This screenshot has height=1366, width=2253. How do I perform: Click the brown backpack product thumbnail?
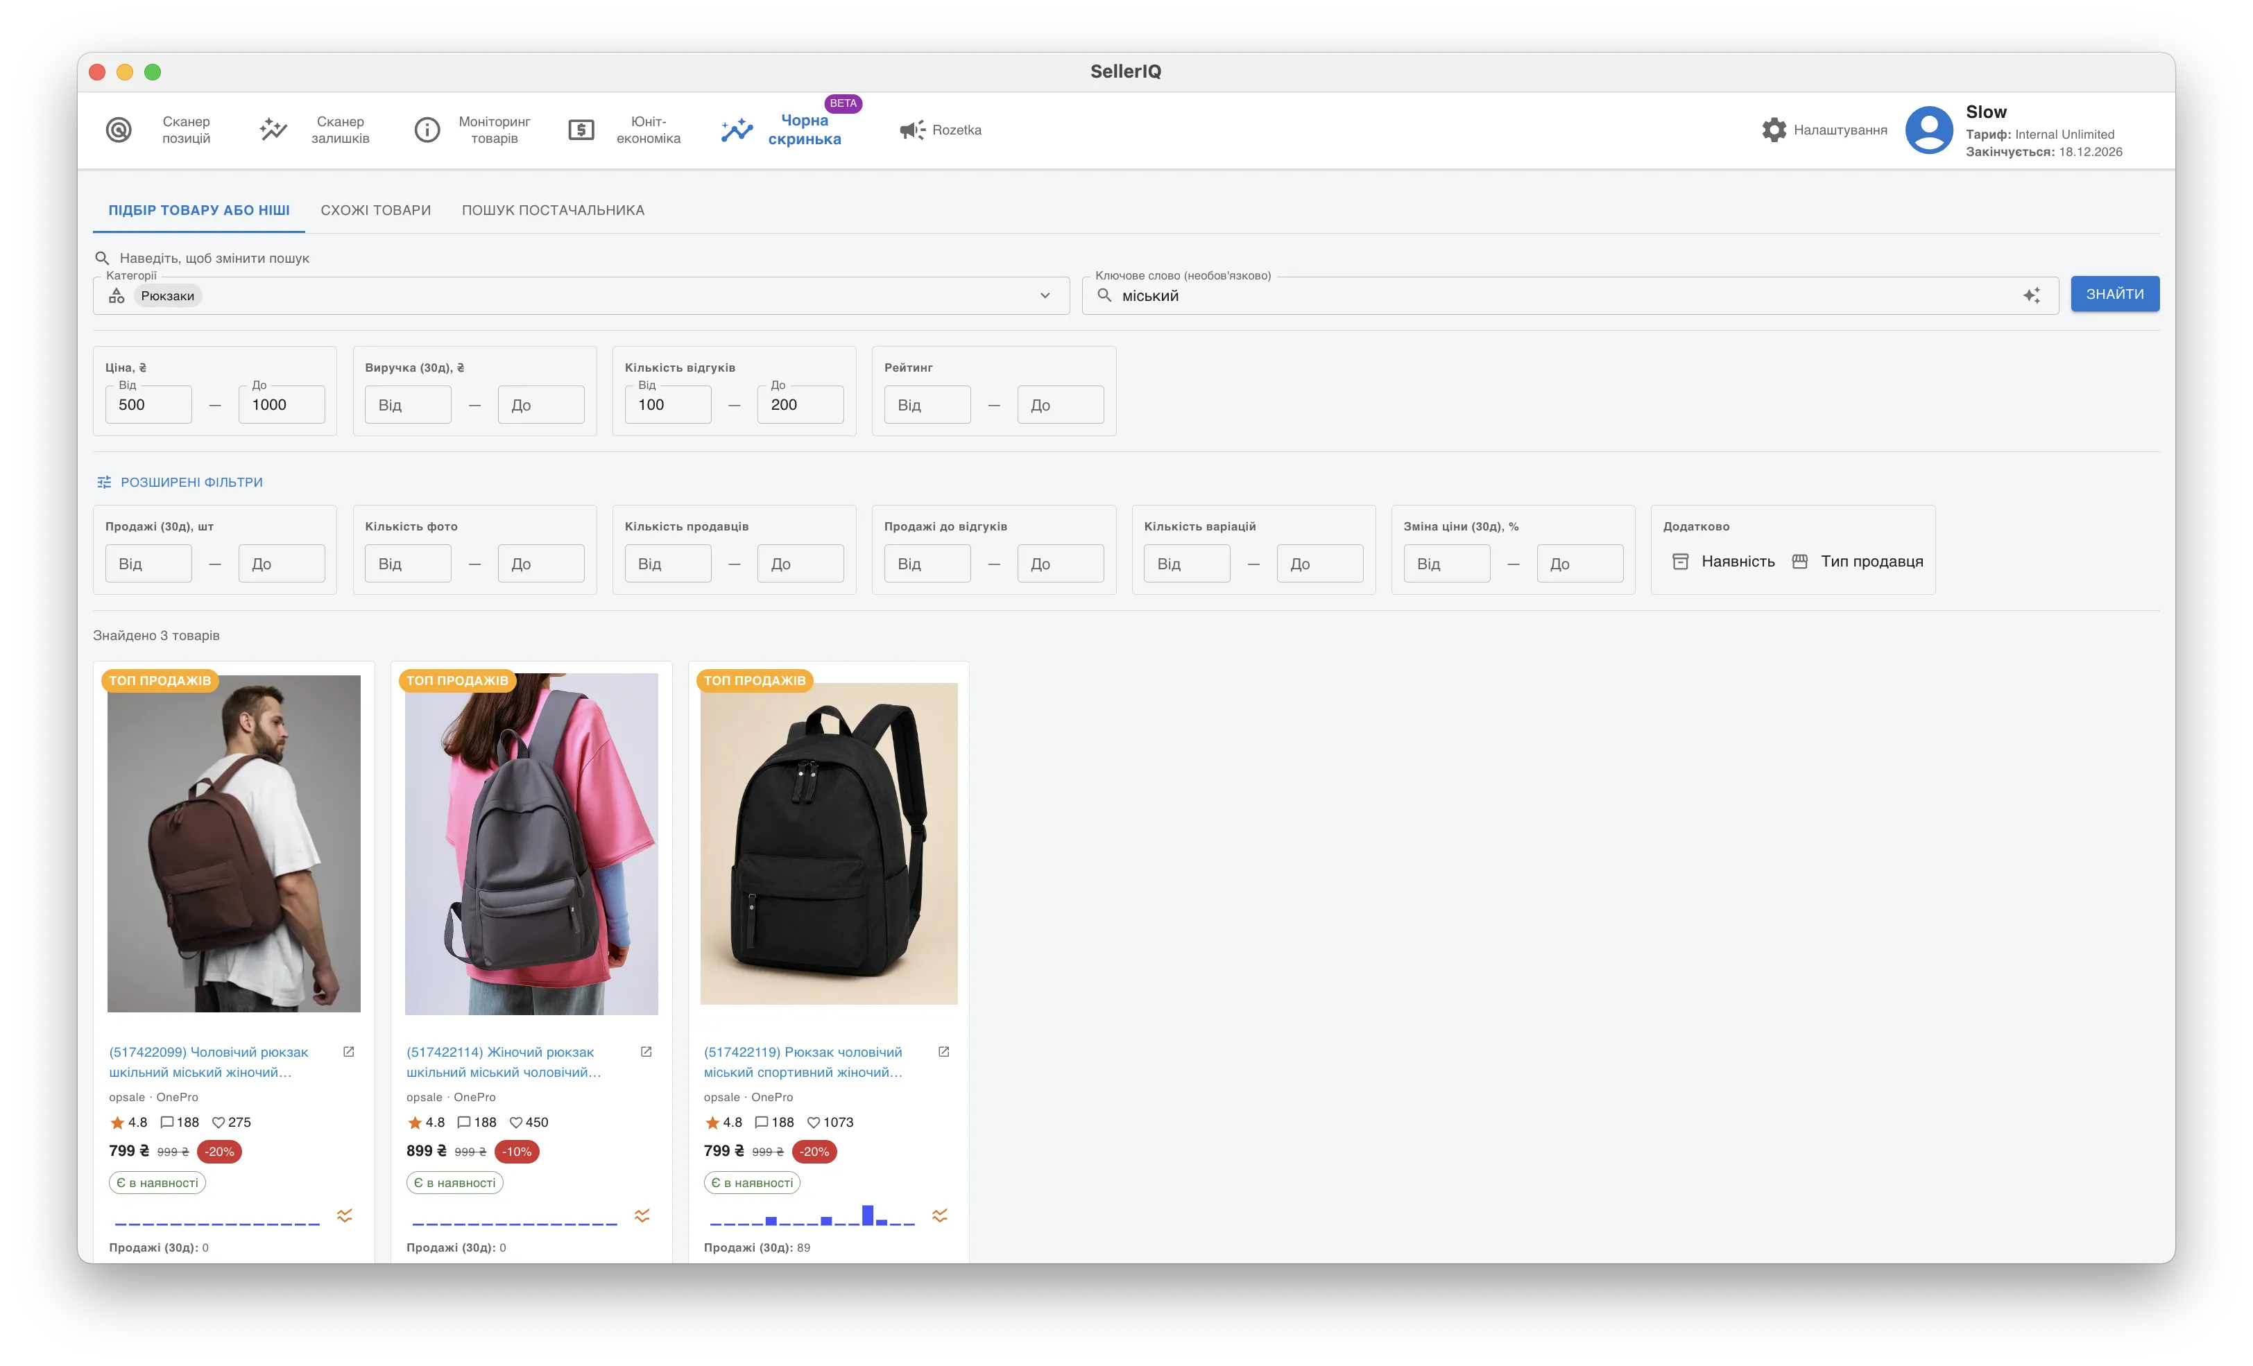pos(234,844)
